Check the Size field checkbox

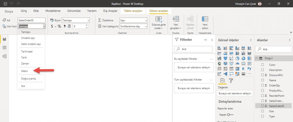(263, 111)
